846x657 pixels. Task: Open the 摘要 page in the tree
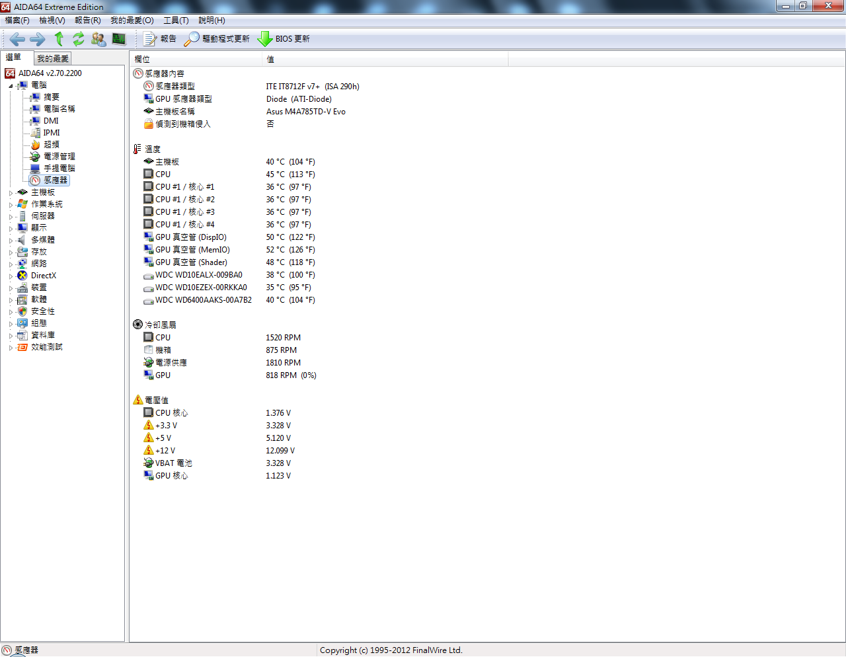click(52, 97)
